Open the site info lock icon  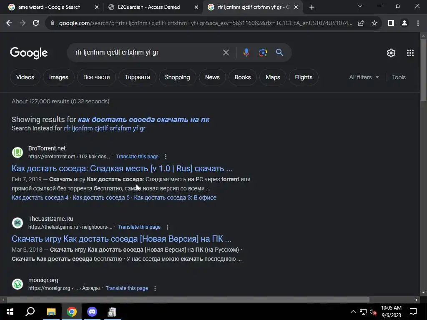(53, 23)
